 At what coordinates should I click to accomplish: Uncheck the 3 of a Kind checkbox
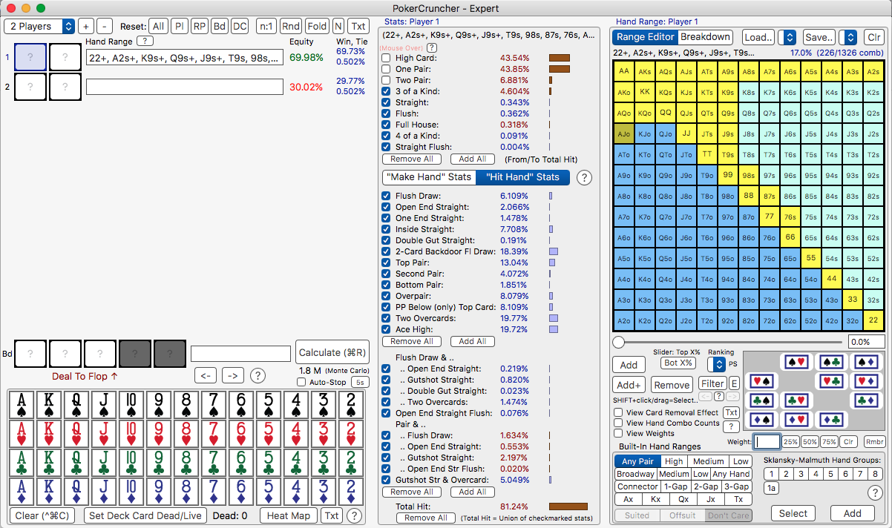pyautogui.click(x=386, y=91)
